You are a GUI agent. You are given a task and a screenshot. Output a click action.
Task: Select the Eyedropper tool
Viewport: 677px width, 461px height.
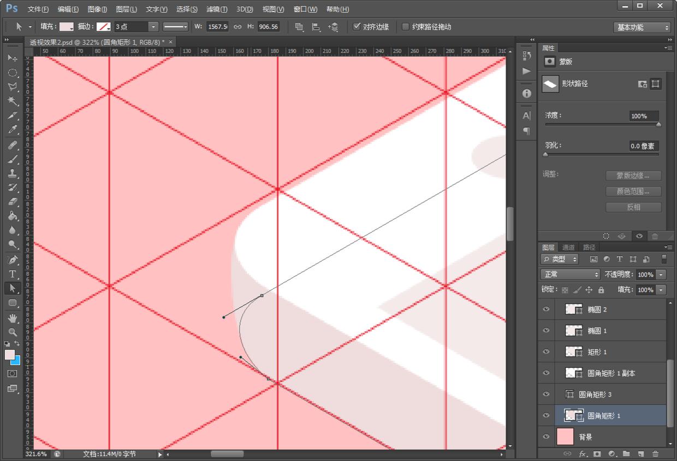tap(13, 130)
